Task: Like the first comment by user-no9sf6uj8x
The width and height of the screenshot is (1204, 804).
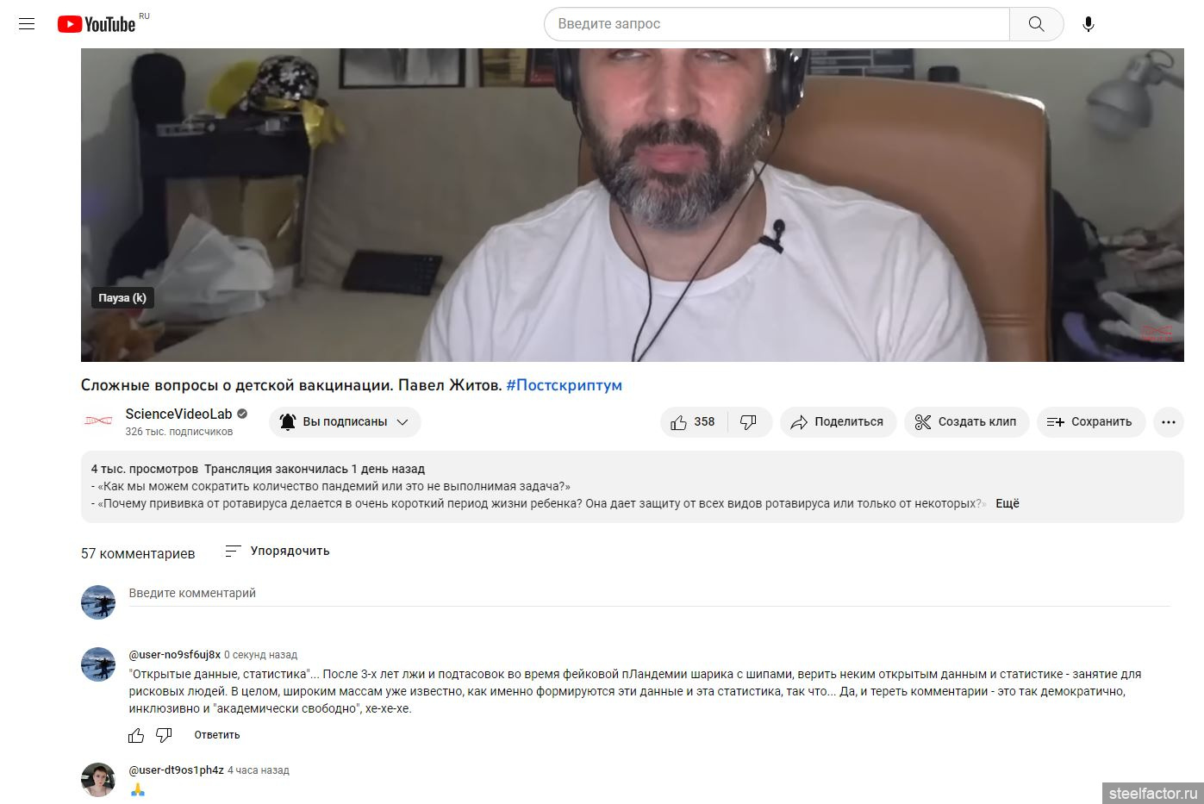Action: click(x=136, y=735)
